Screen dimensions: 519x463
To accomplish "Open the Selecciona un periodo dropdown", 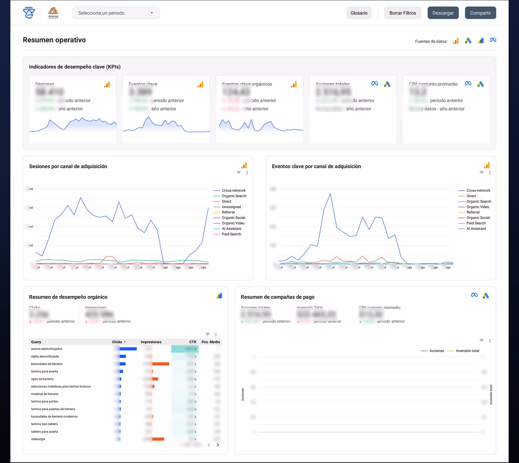I will (x=116, y=13).
